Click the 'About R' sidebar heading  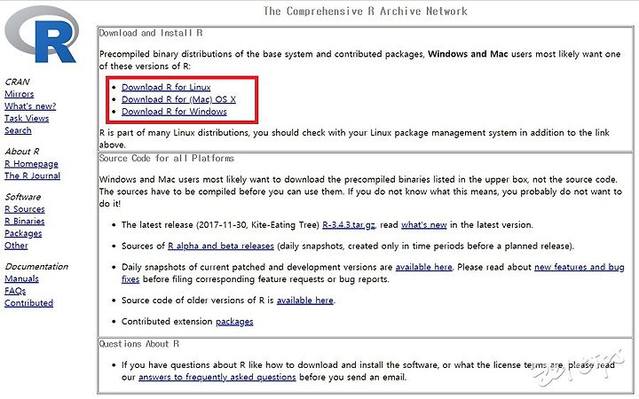pos(22,152)
